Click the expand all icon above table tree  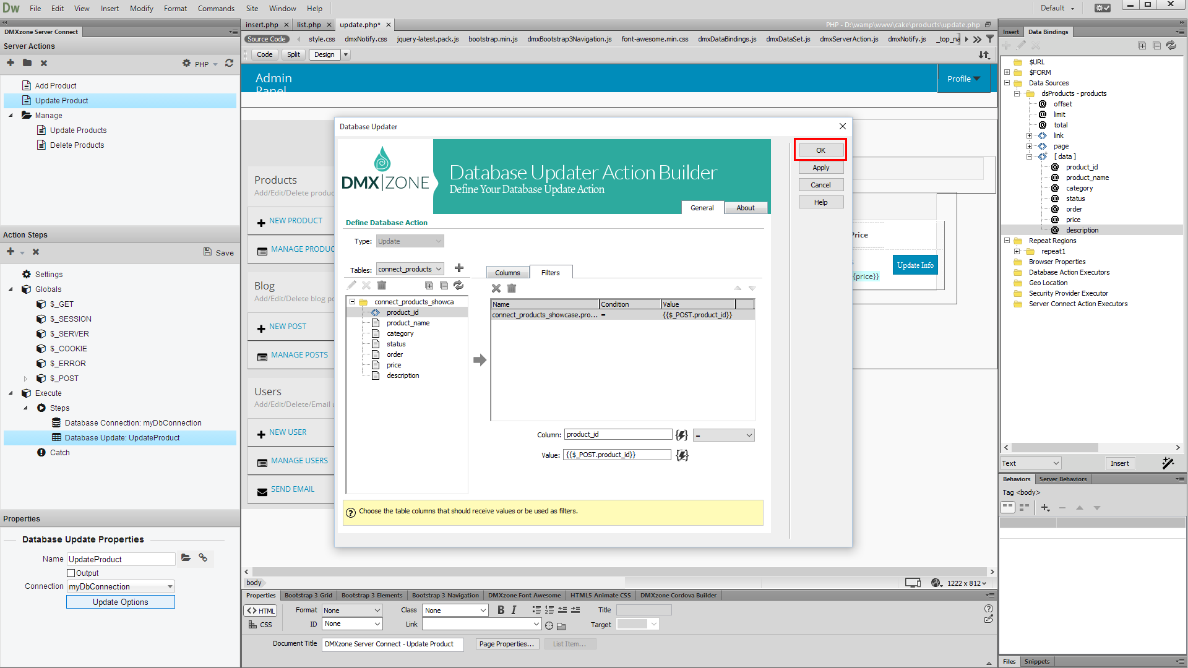pyautogui.click(x=429, y=285)
